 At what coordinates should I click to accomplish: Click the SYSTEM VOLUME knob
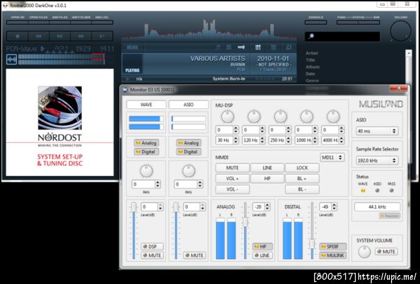[364, 252]
